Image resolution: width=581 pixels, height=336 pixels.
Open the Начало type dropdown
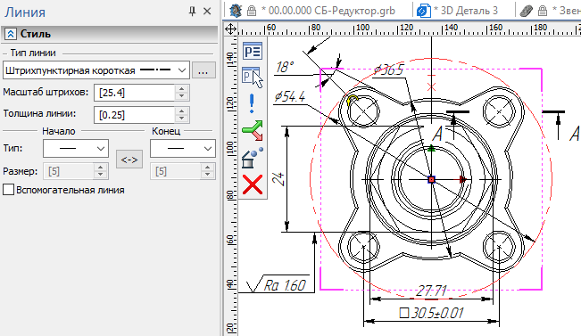tap(76, 148)
